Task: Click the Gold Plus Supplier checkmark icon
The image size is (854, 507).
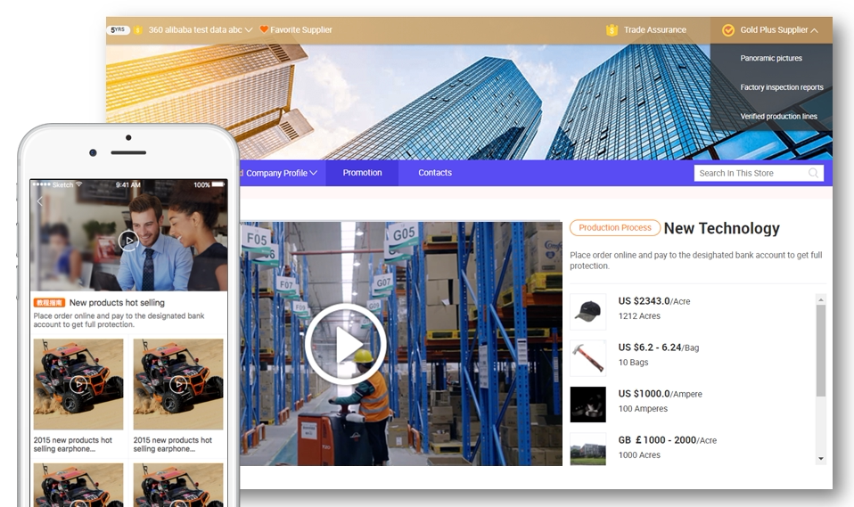Action: [728, 30]
